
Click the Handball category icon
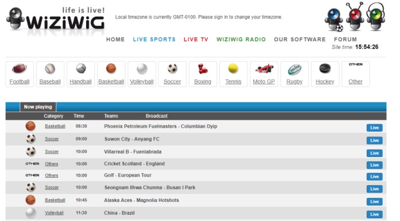[80, 68]
